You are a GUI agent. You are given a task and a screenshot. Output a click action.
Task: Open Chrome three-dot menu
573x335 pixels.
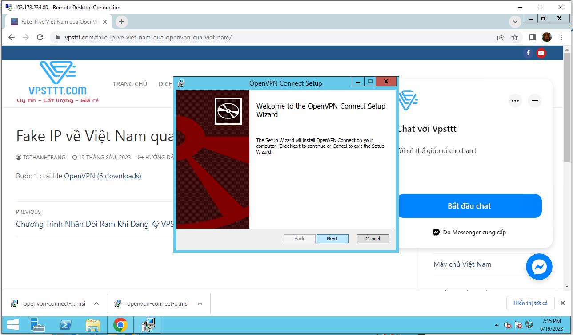click(x=561, y=37)
